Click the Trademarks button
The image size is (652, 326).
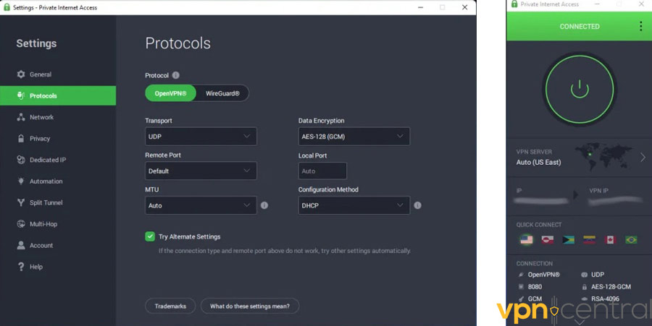pyautogui.click(x=170, y=306)
